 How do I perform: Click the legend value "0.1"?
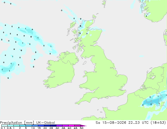[x=3, y=128]
